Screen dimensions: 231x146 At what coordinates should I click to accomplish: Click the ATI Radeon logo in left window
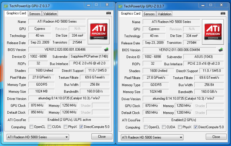point(99,31)
